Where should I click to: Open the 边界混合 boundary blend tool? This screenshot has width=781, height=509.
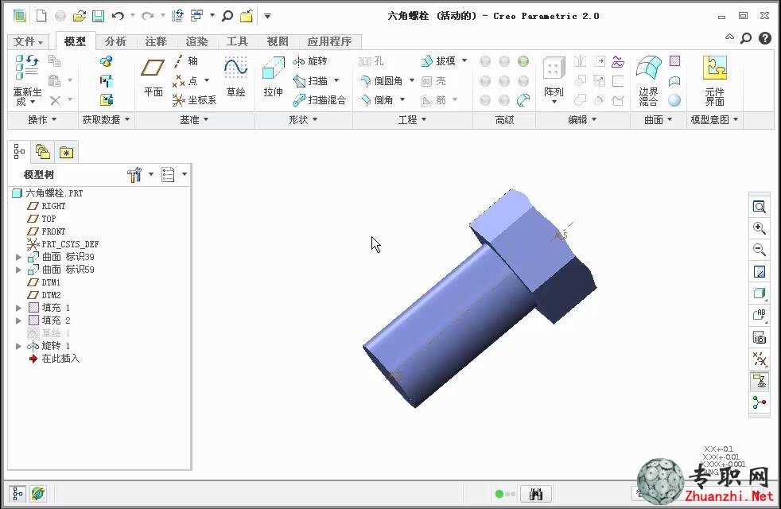click(x=648, y=80)
